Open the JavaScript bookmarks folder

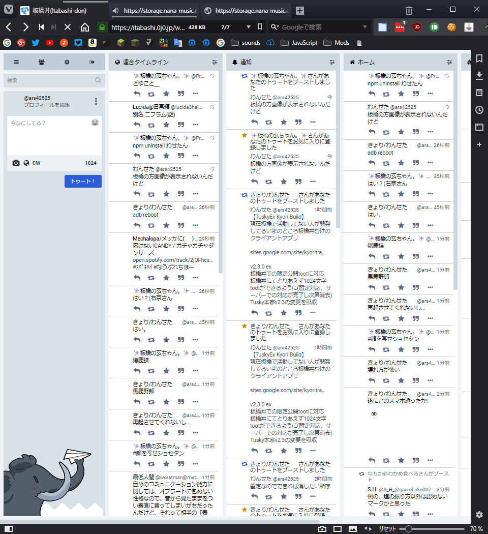click(x=299, y=43)
